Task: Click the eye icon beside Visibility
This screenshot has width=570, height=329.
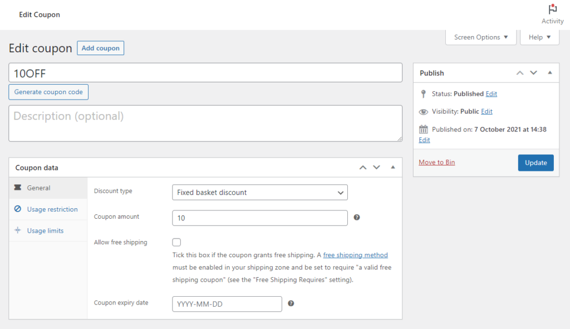Action: tap(424, 111)
